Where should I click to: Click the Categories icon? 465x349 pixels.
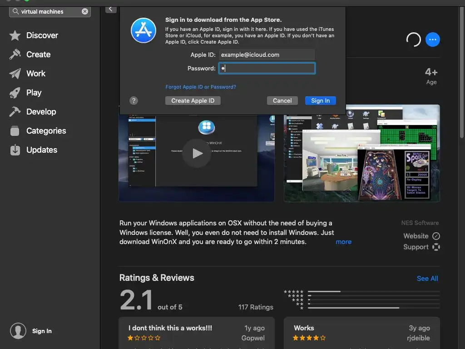[15, 131]
